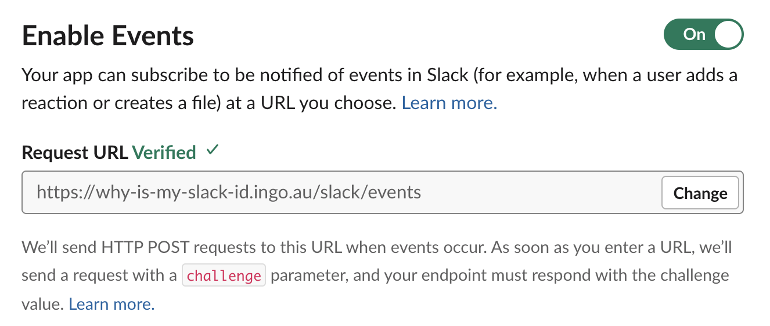Click the white knob of the On toggle

[x=728, y=35]
